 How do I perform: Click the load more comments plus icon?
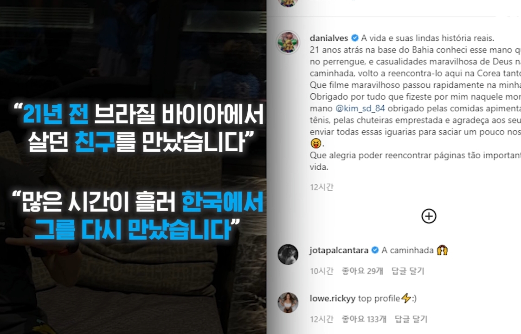429,216
